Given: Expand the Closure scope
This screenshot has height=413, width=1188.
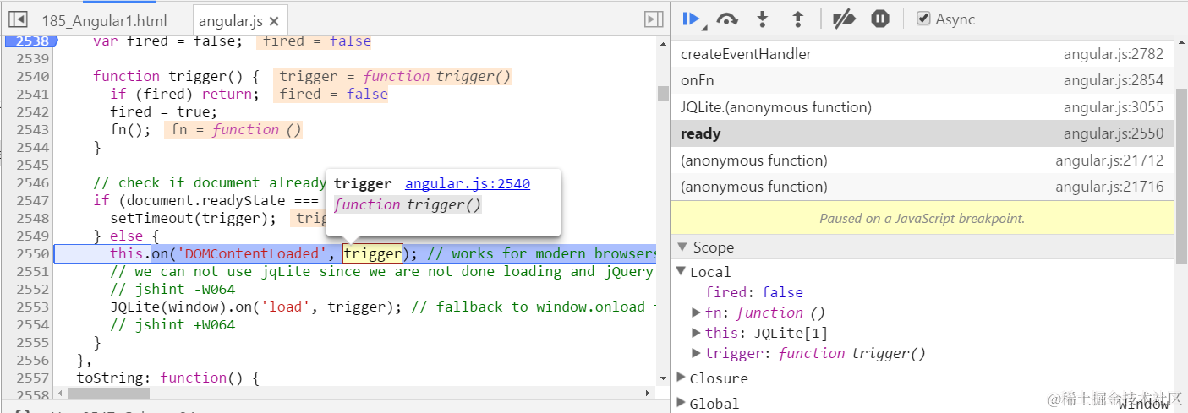Looking at the screenshot, I should (x=682, y=378).
